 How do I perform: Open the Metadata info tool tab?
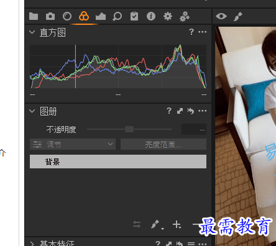click(x=151, y=16)
